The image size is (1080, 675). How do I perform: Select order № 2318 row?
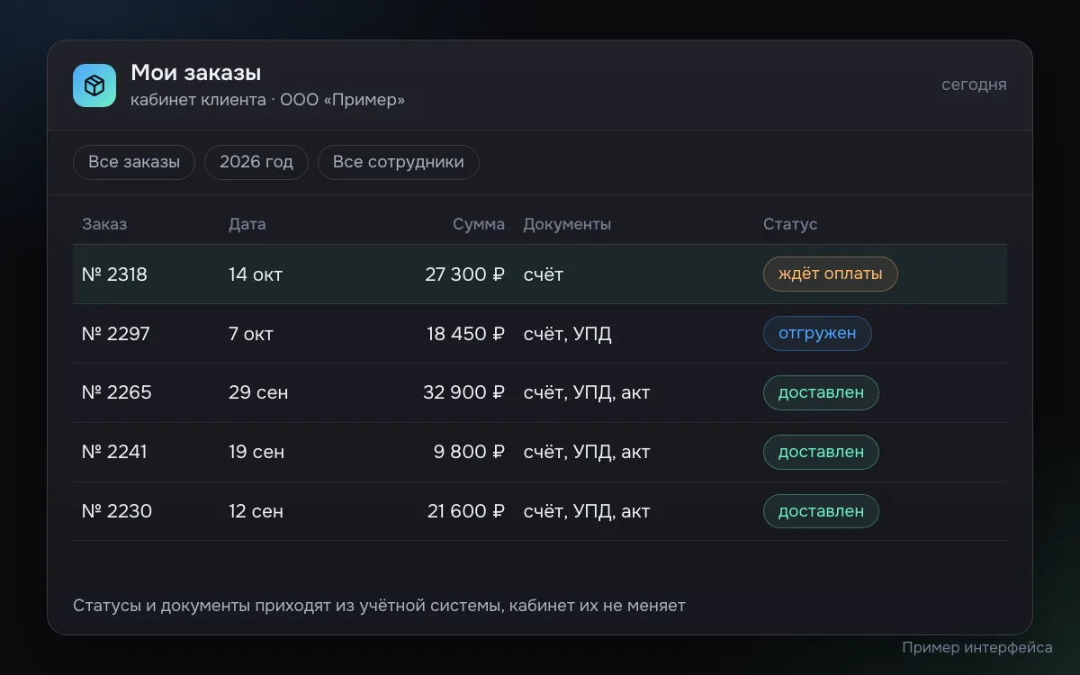point(540,274)
